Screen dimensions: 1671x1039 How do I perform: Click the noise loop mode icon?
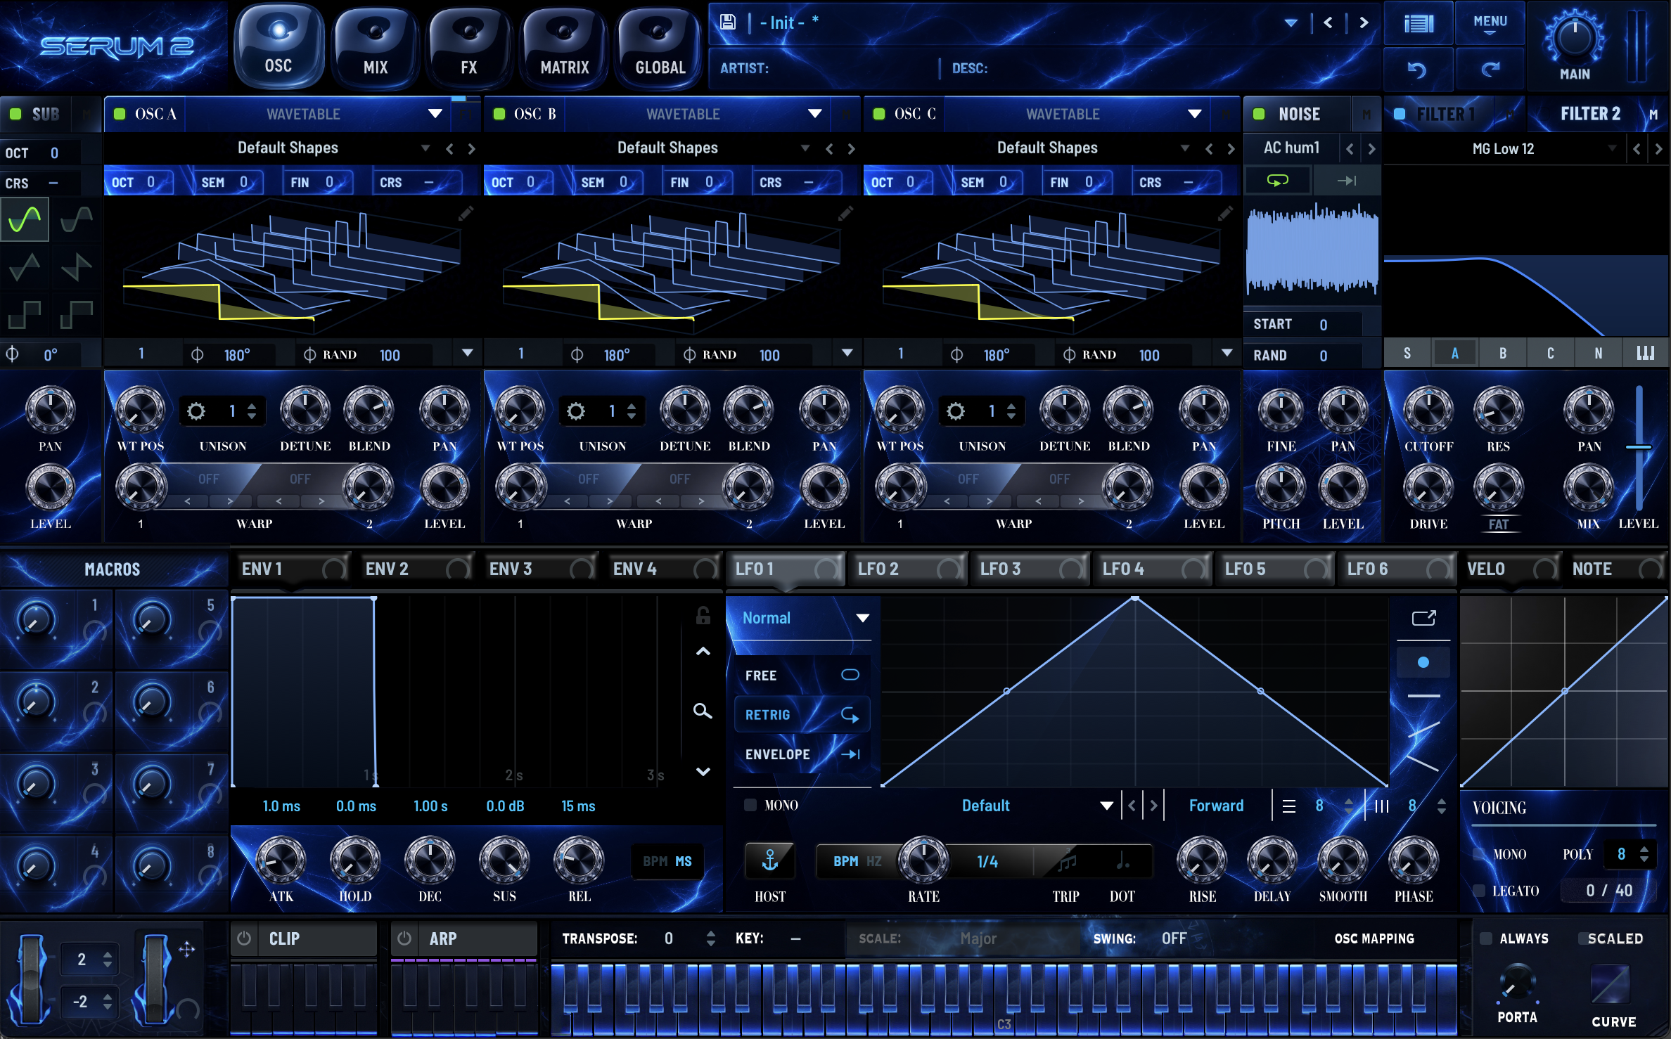point(1277,181)
